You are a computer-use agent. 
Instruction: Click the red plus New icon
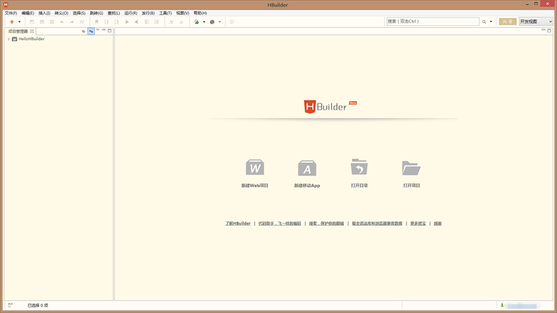pyautogui.click(x=12, y=21)
